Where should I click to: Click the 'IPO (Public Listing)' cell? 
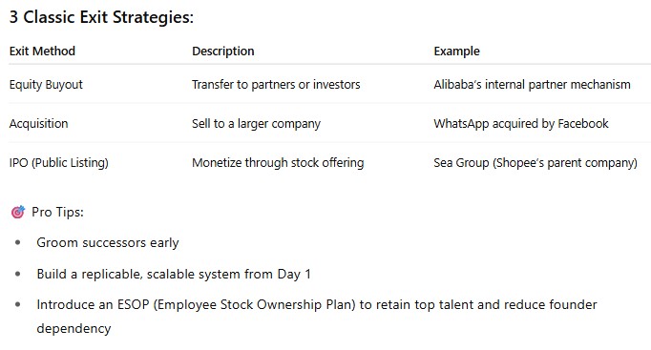click(58, 162)
